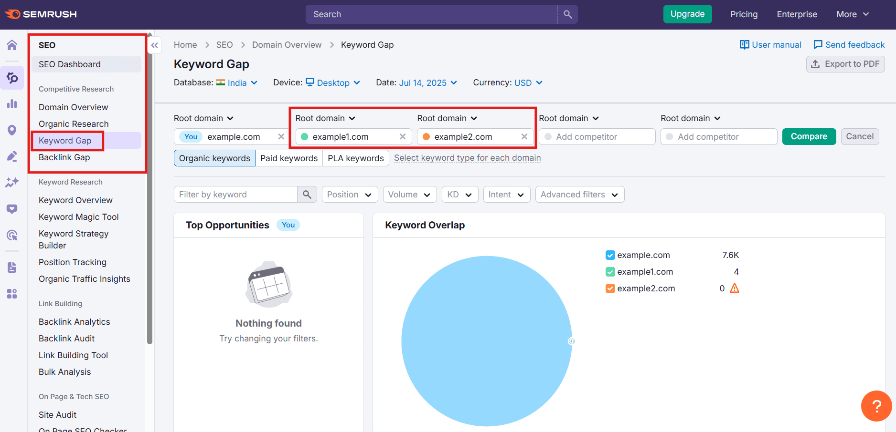
Task: Click the orange color dot beside example2.com
Action: pyautogui.click(x=426, y=137)
